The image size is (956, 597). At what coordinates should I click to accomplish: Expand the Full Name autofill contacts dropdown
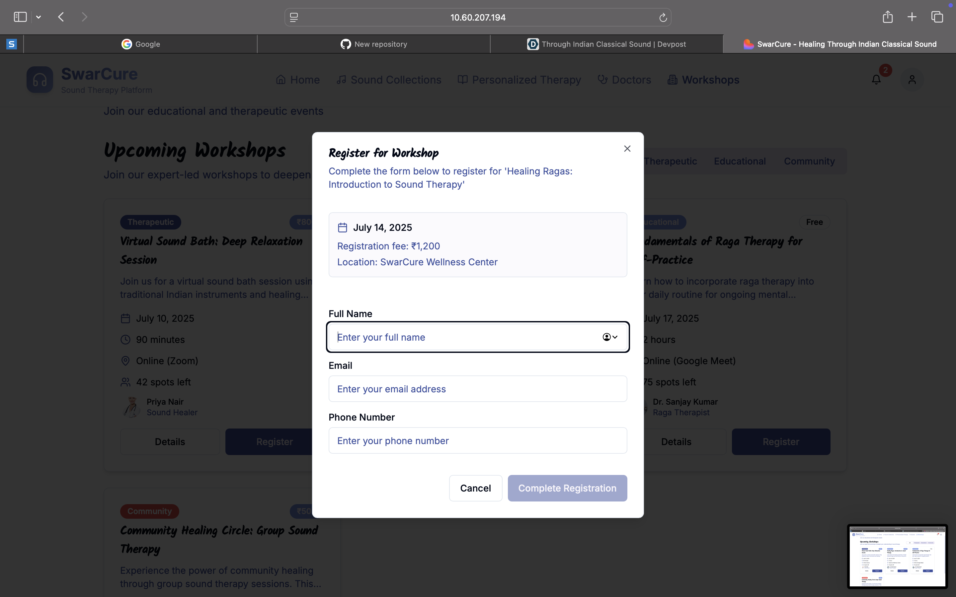point(610,337)
